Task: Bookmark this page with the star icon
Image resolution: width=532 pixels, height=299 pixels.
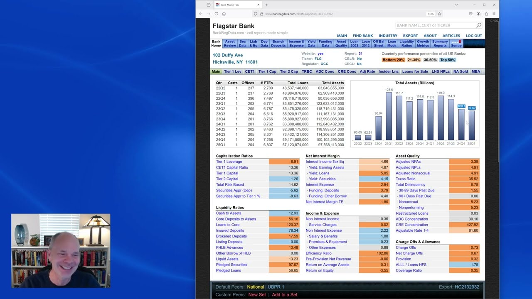Action: click(439, 14)
